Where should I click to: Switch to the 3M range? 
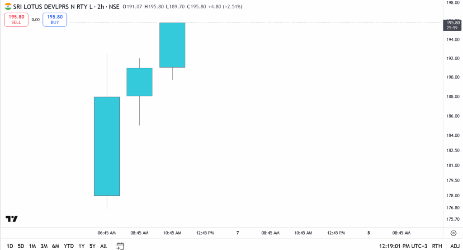[x=44, y=246]
